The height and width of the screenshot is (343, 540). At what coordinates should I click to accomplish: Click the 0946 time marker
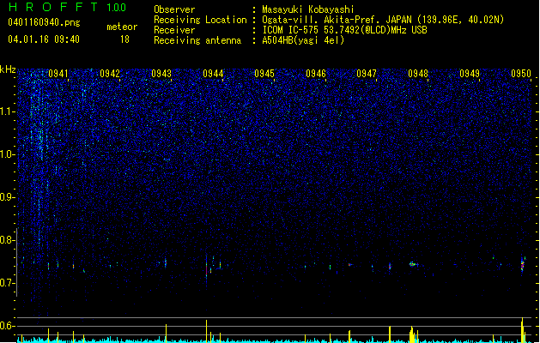[315, 74]
